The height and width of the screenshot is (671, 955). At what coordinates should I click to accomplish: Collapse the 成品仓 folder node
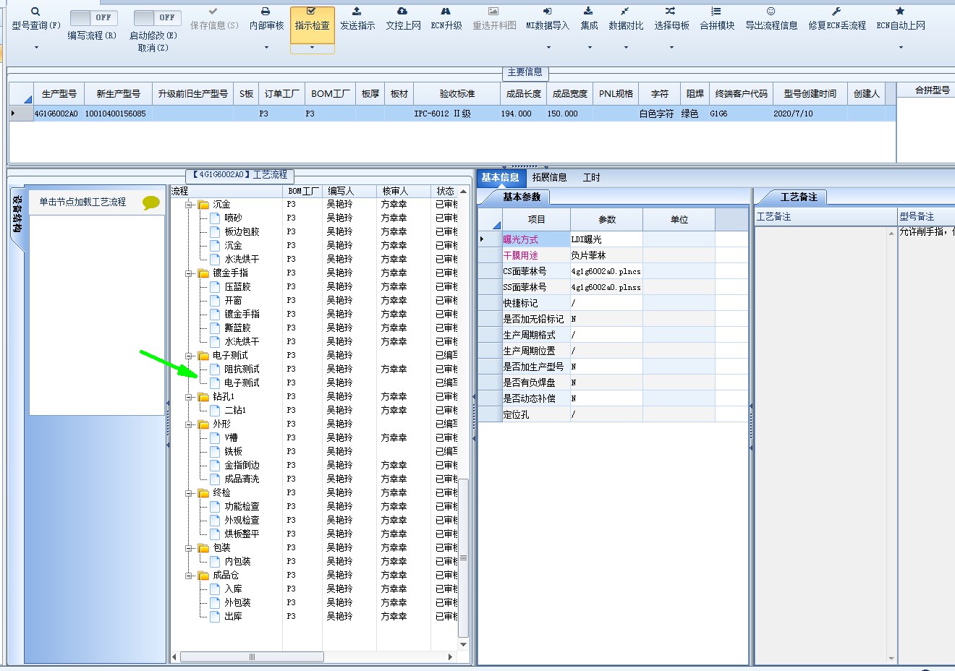coord(189,576)
